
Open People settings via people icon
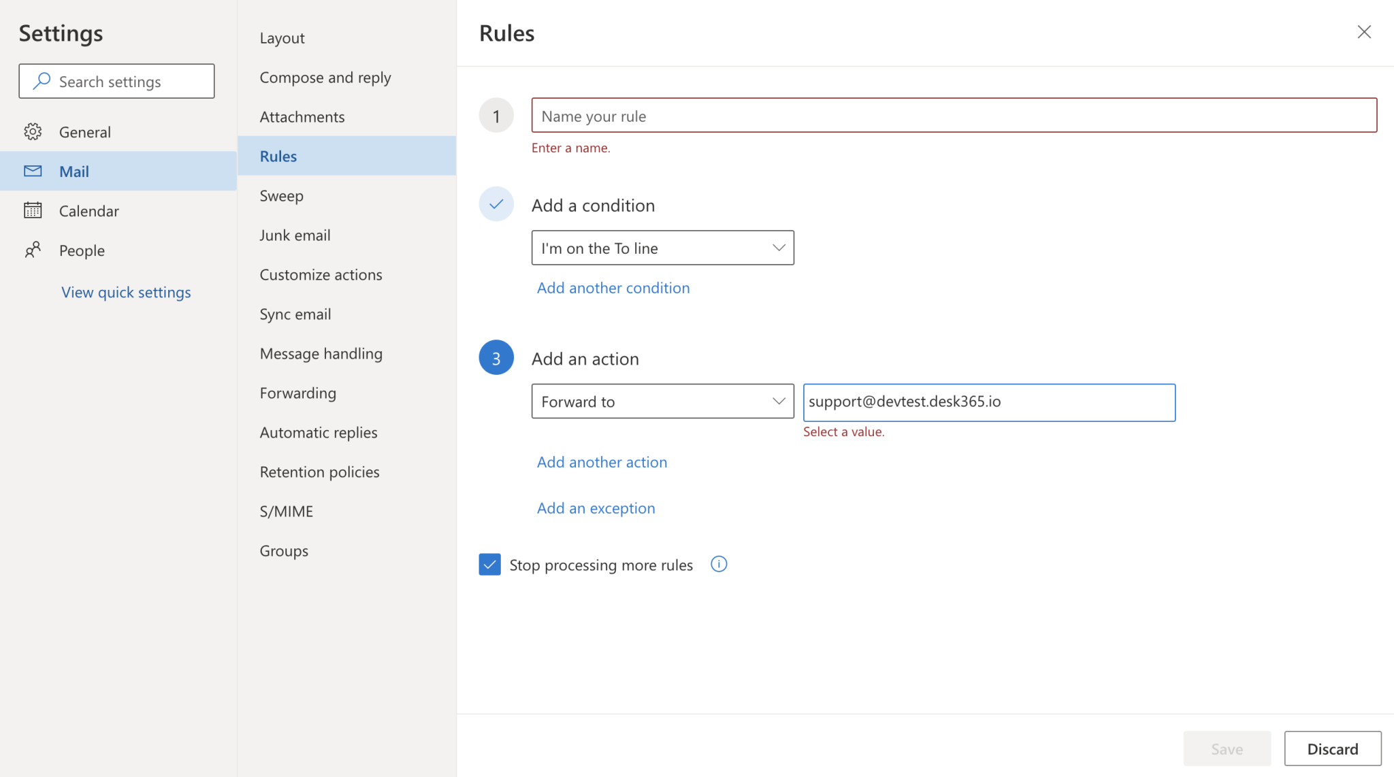click(x=32, y=250)
